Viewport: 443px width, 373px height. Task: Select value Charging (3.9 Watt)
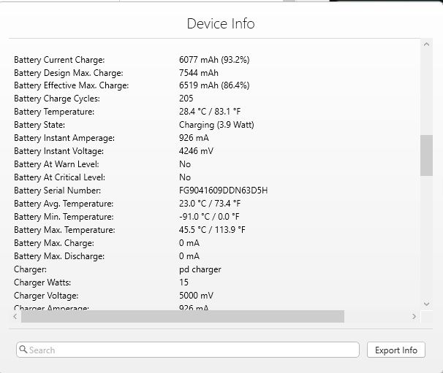216,125
